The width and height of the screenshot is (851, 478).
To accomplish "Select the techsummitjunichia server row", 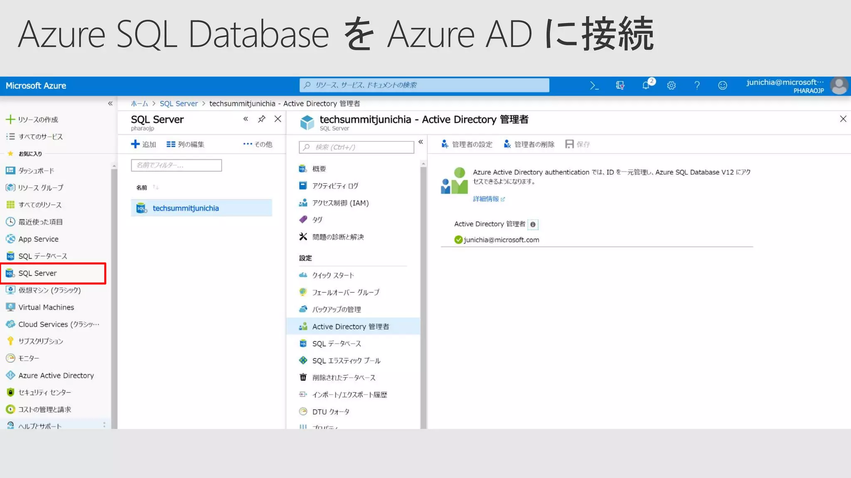I will [185, 208].
